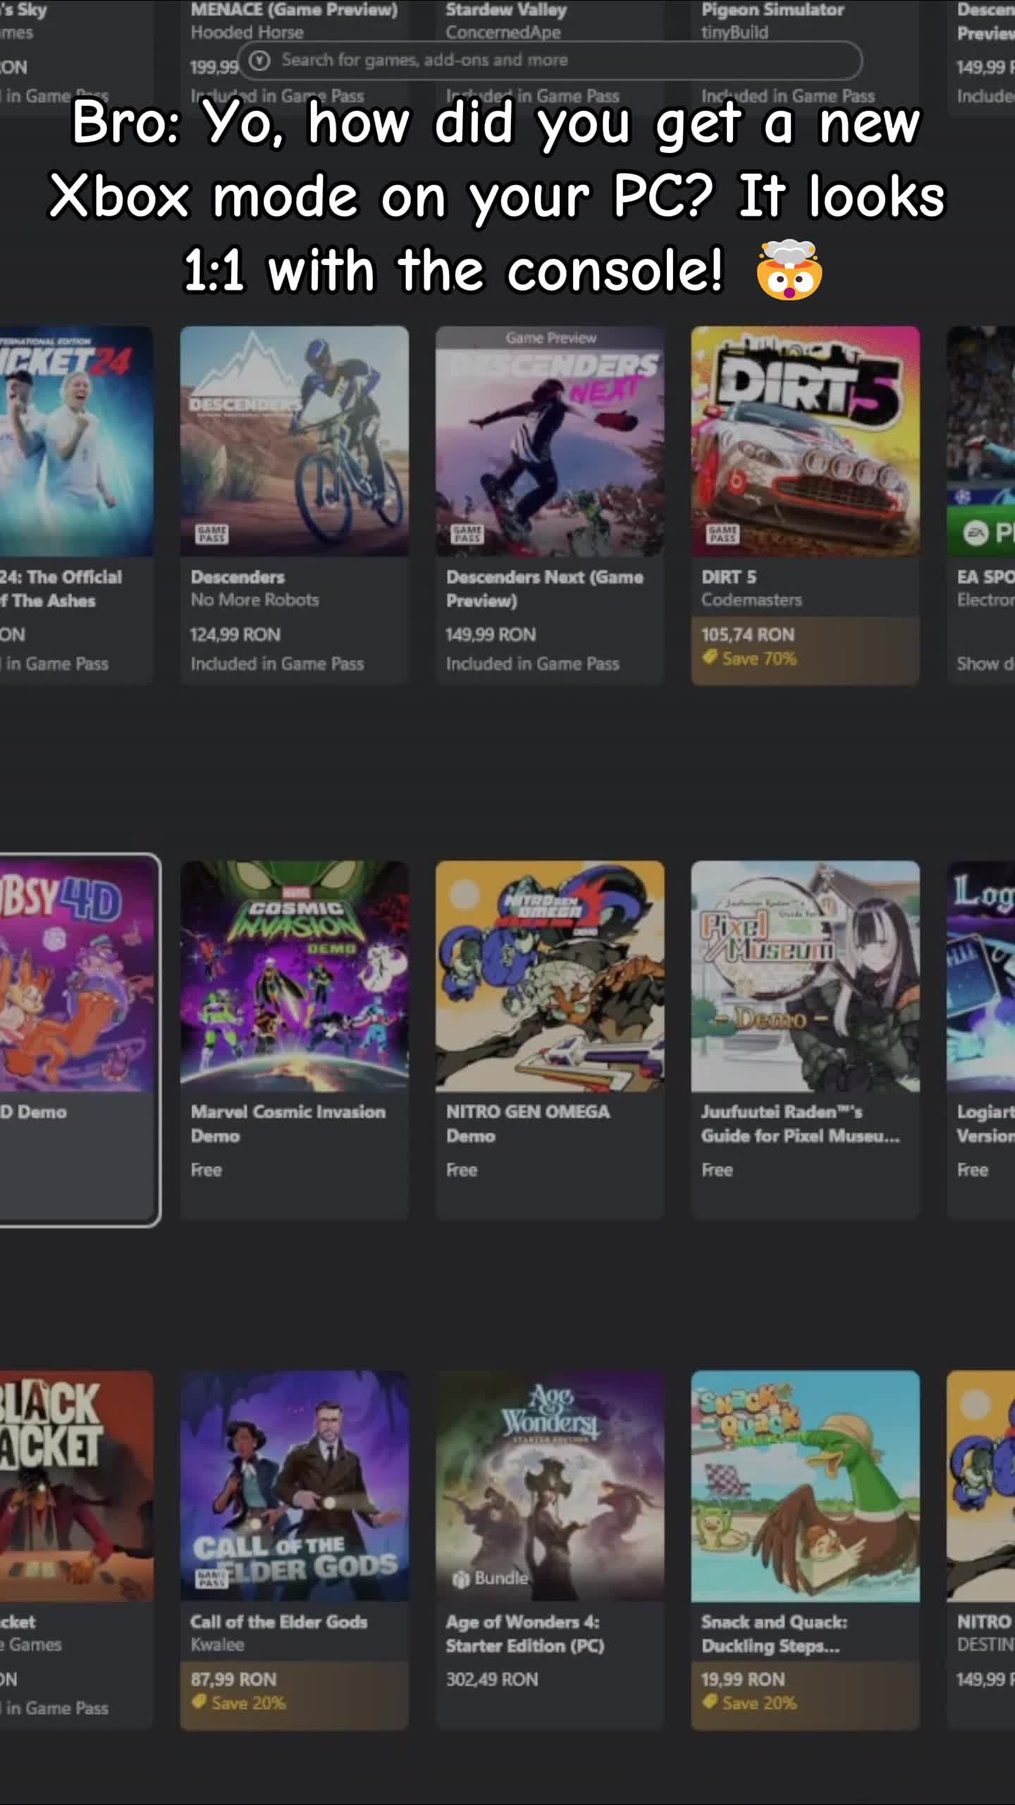Click the "tinyBuild" publisher name
1015x1805 pixels.
point(734,32)
